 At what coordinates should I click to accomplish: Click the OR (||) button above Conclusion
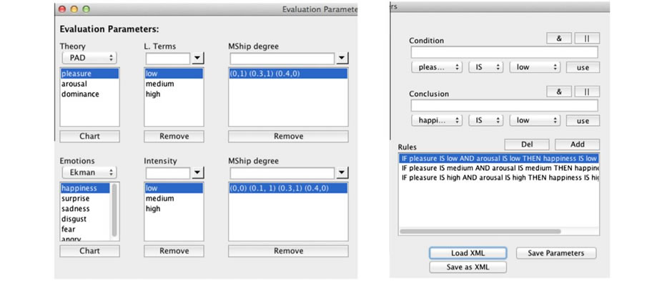pos(587,92)
